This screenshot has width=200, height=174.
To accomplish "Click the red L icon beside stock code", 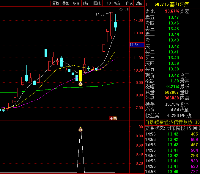I will [147, 4].
